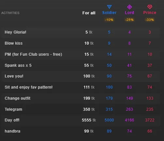Select the Lord -25% discount badge
The image size is (164, 141).
click(129, 20)
